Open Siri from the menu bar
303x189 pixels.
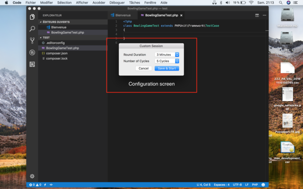click(288, 2)
